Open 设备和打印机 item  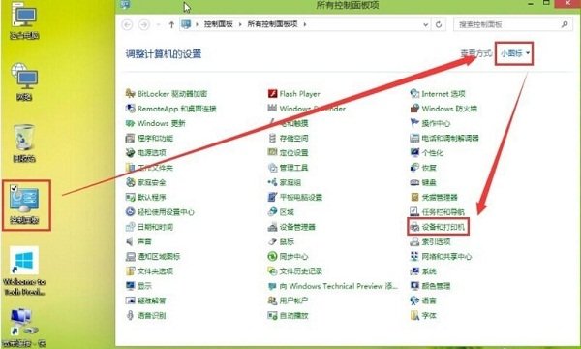pos(438,227)
